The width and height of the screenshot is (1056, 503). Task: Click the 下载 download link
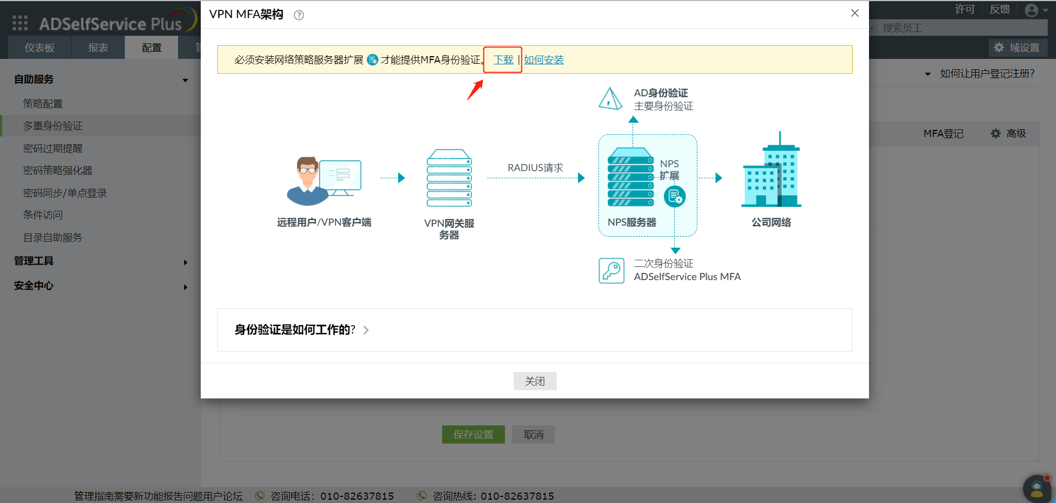click(x=503, y=59)
